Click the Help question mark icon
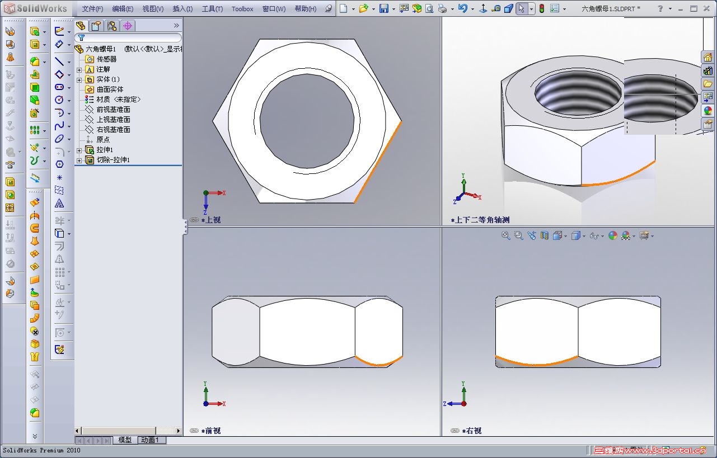This screenshot has height=458, width=717. pos(660,8)
